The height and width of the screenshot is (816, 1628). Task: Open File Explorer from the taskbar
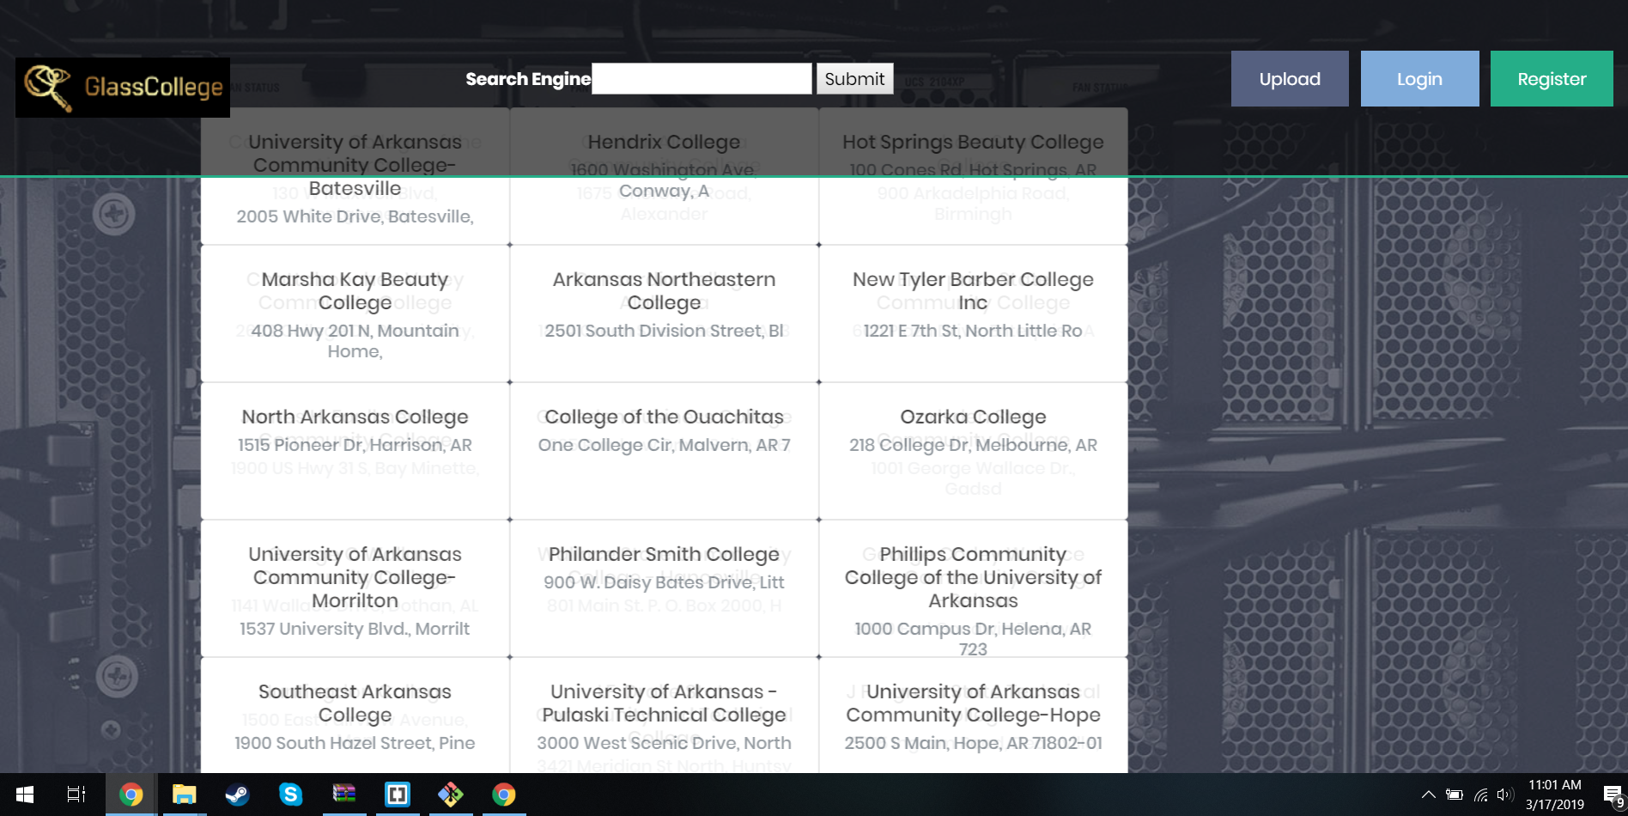(184, 795)
